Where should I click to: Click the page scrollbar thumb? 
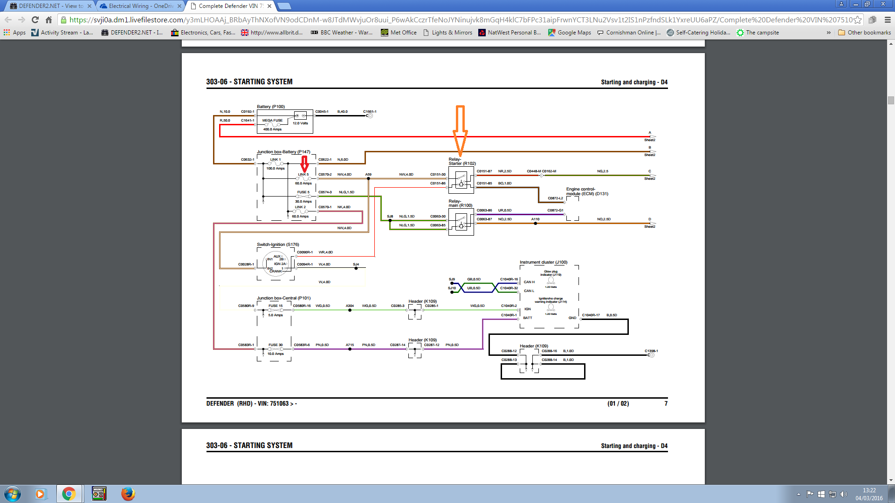[x=891, y=100]
